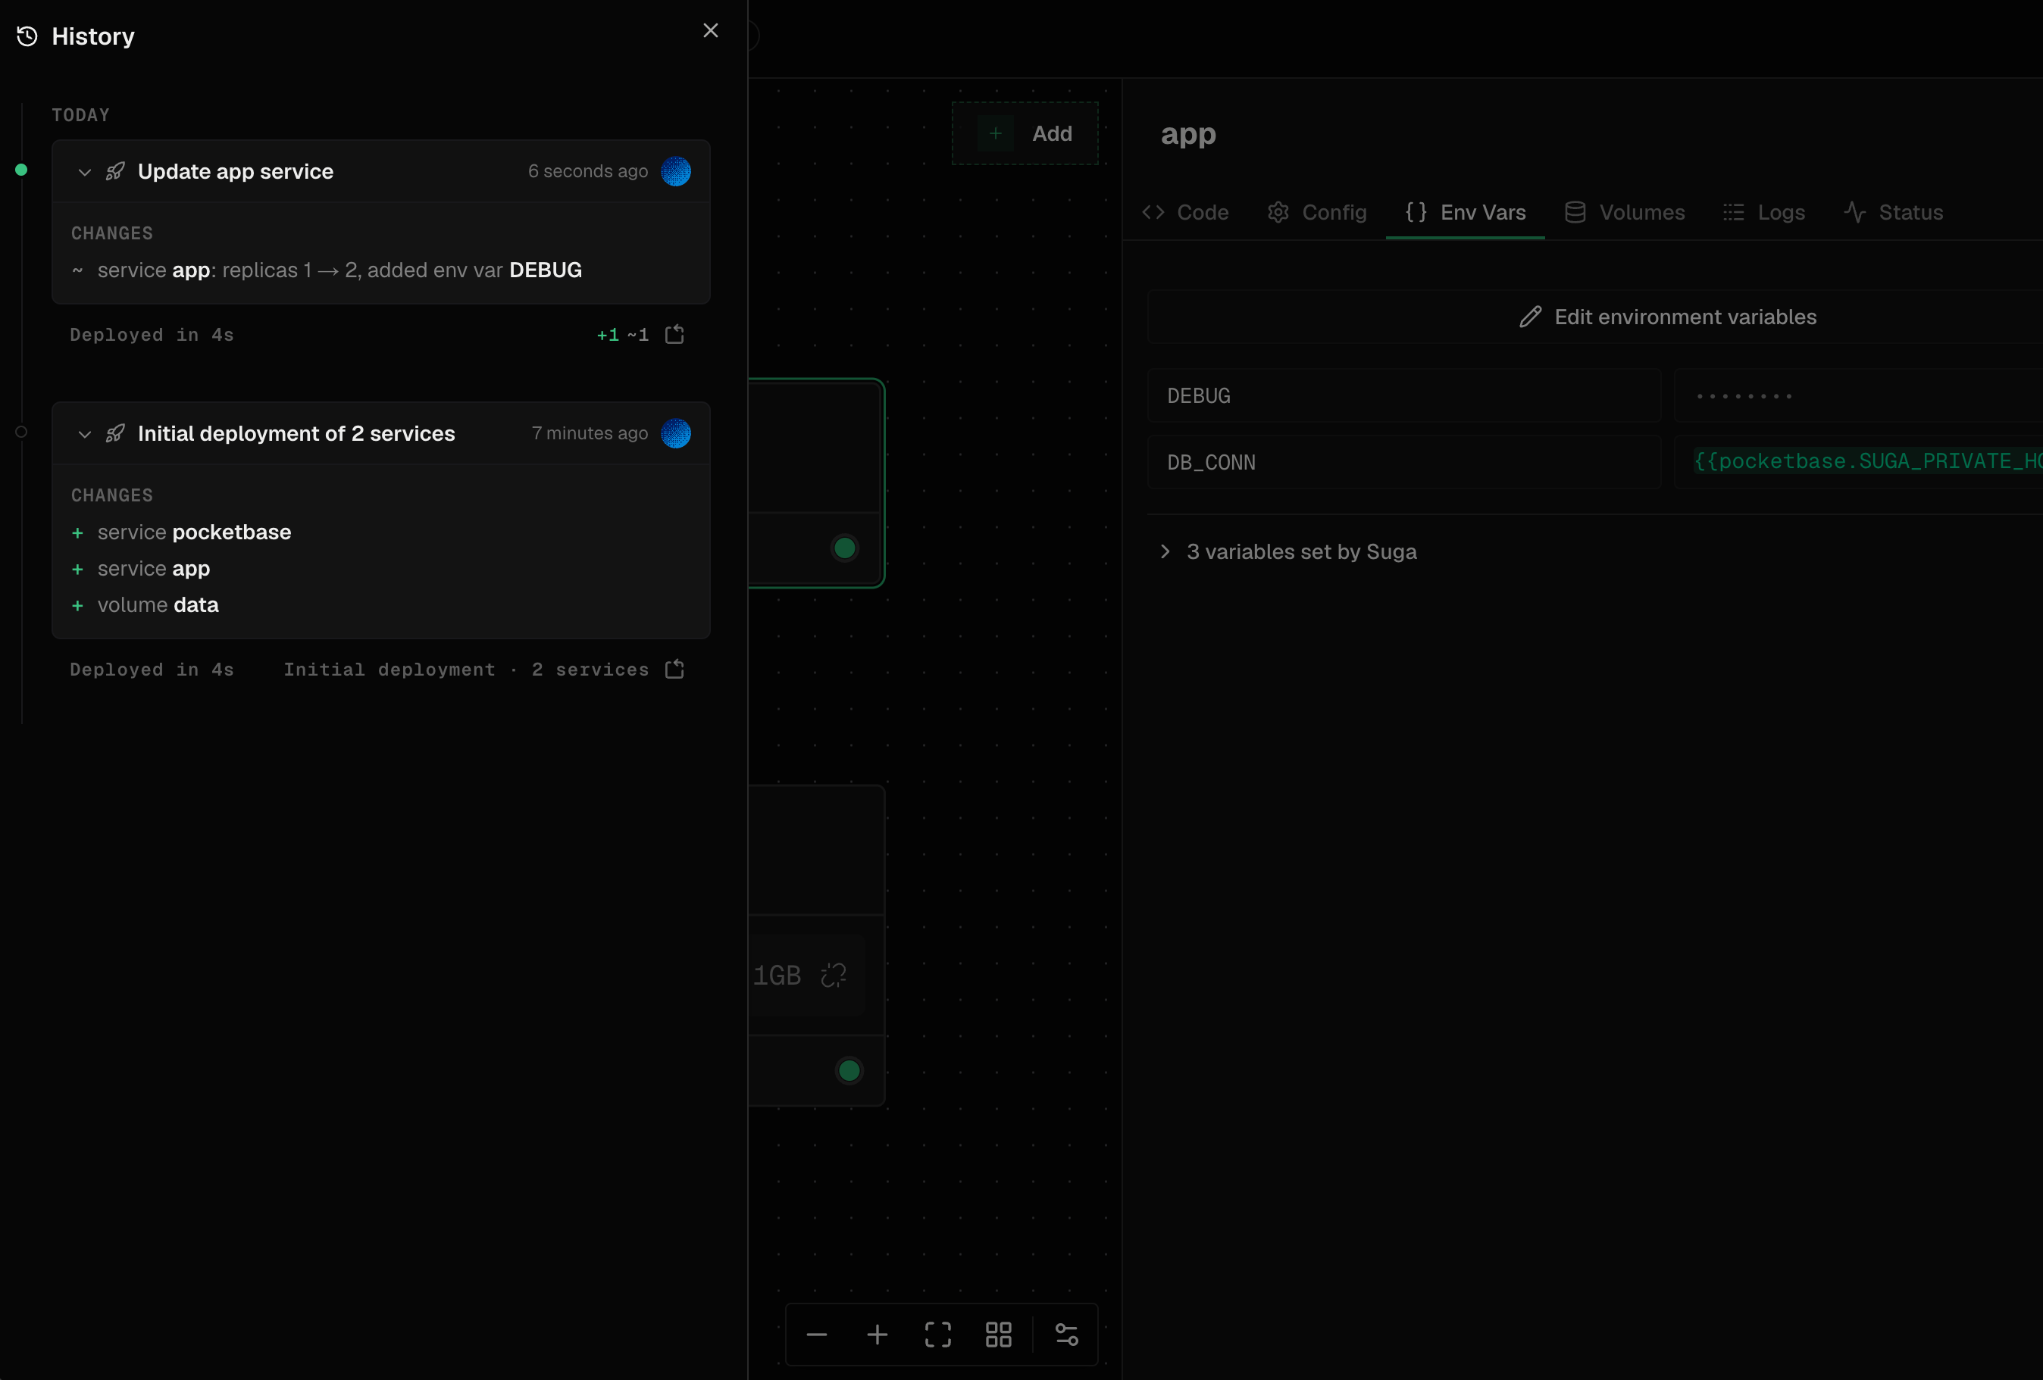Click the masked DEBUG value field

tap(1858, 396)
